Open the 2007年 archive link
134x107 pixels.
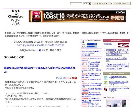(21, 46)
